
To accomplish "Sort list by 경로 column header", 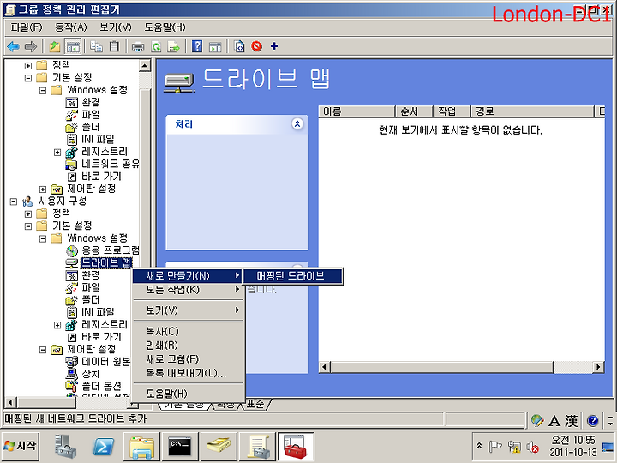I will (533, 111).
